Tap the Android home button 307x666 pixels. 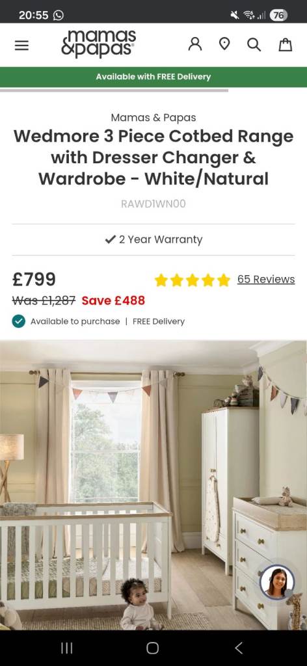152,648
